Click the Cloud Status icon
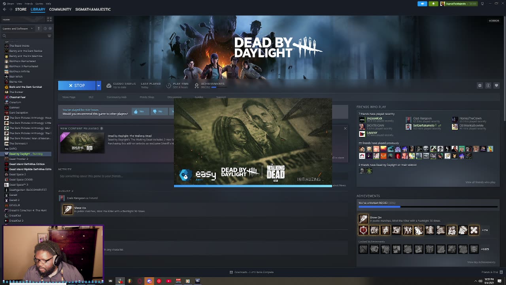This screenshot has width=506, height=285. pos(109,85)
